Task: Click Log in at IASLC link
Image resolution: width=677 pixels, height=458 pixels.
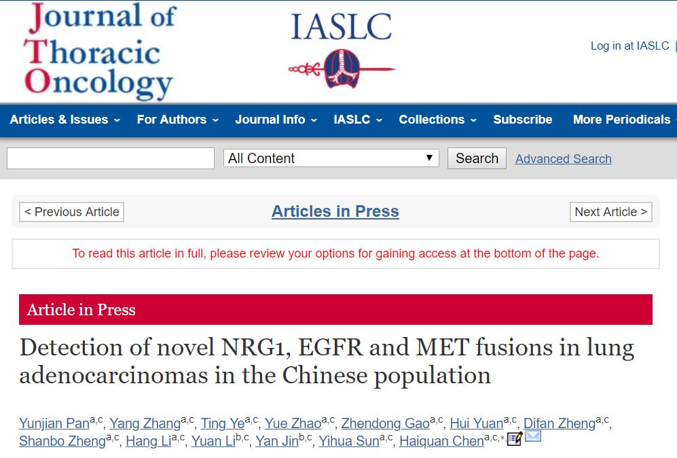Action: tap(629, 46)
